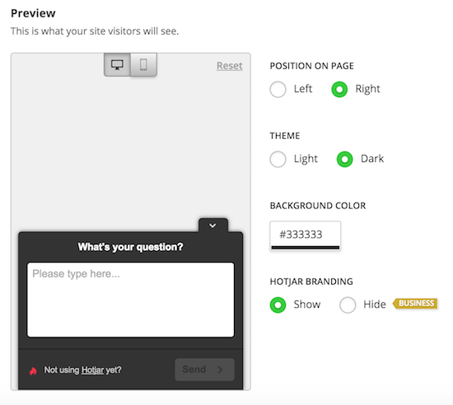Select Show Hotjar branding
This screenshot has height=405, width=453.
(278, 305)
